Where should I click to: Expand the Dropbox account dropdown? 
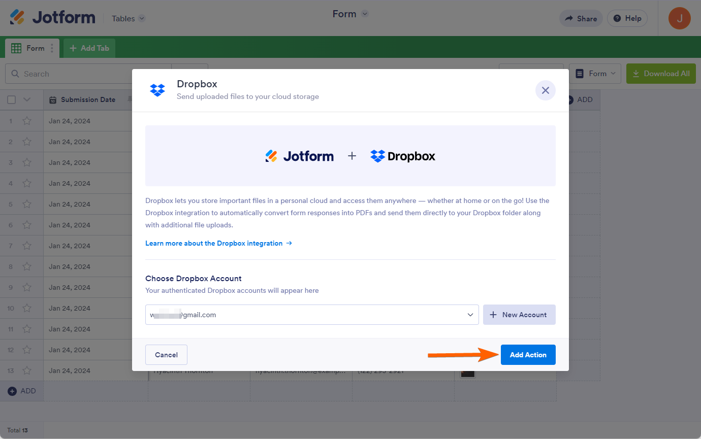click(312, 315)
